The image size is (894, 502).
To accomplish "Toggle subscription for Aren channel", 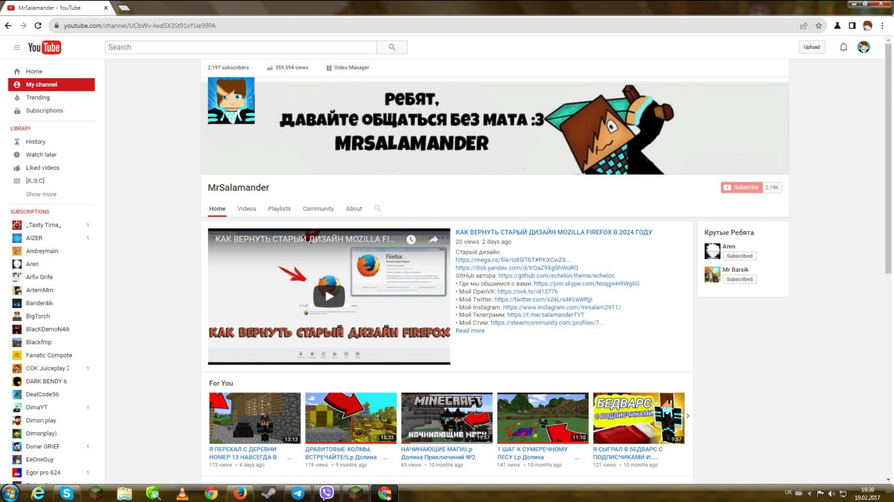I will click(740, 256).
